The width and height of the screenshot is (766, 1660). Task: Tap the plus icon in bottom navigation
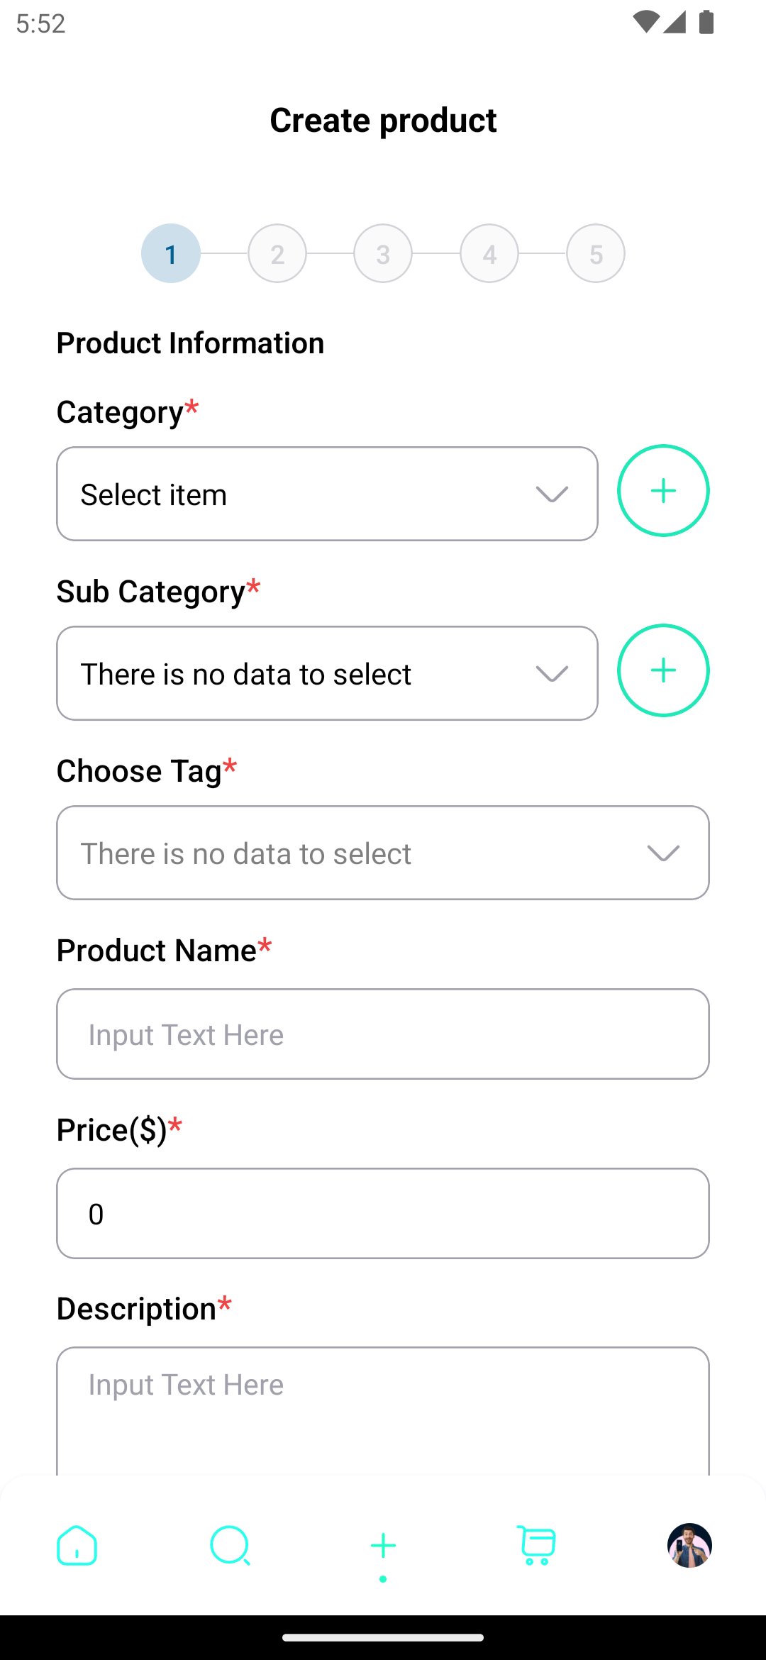click(x=383, y=1545)
